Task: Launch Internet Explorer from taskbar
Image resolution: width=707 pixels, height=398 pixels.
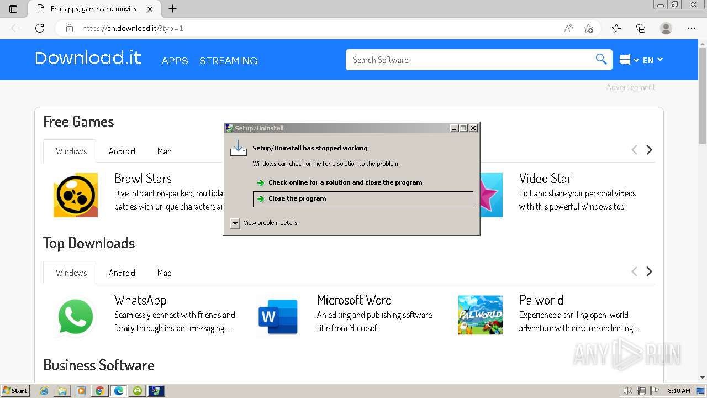Action: [x=44, y=391]
